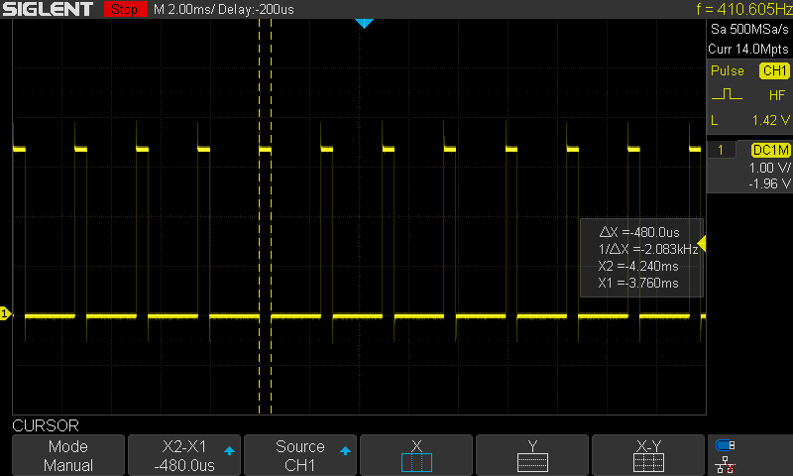This screenshot has height=476, width=793.
Task: Click the blue trigger position marker at top
Action: [x=364, y=23]
